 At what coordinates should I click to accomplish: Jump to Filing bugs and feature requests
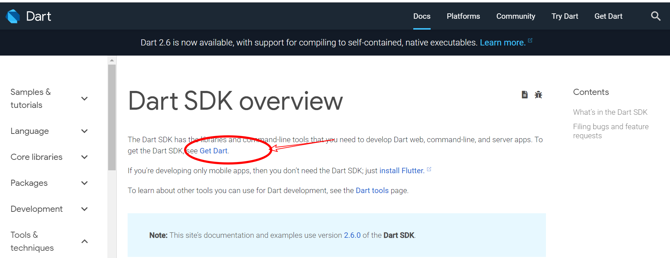(x=611, y=131)
